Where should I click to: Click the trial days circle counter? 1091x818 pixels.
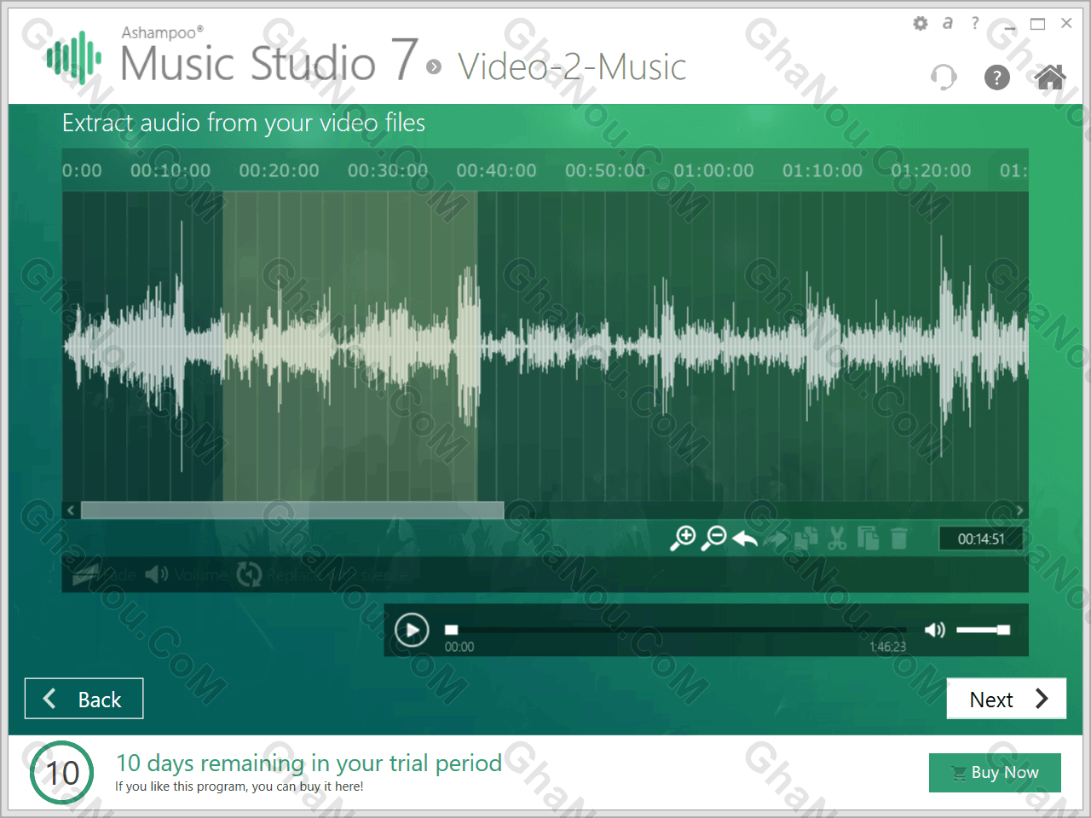pos(61,773)
